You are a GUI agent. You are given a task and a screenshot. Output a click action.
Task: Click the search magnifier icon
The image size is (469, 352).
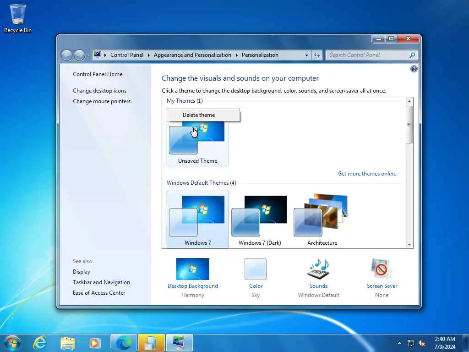(x=412, y=55)
